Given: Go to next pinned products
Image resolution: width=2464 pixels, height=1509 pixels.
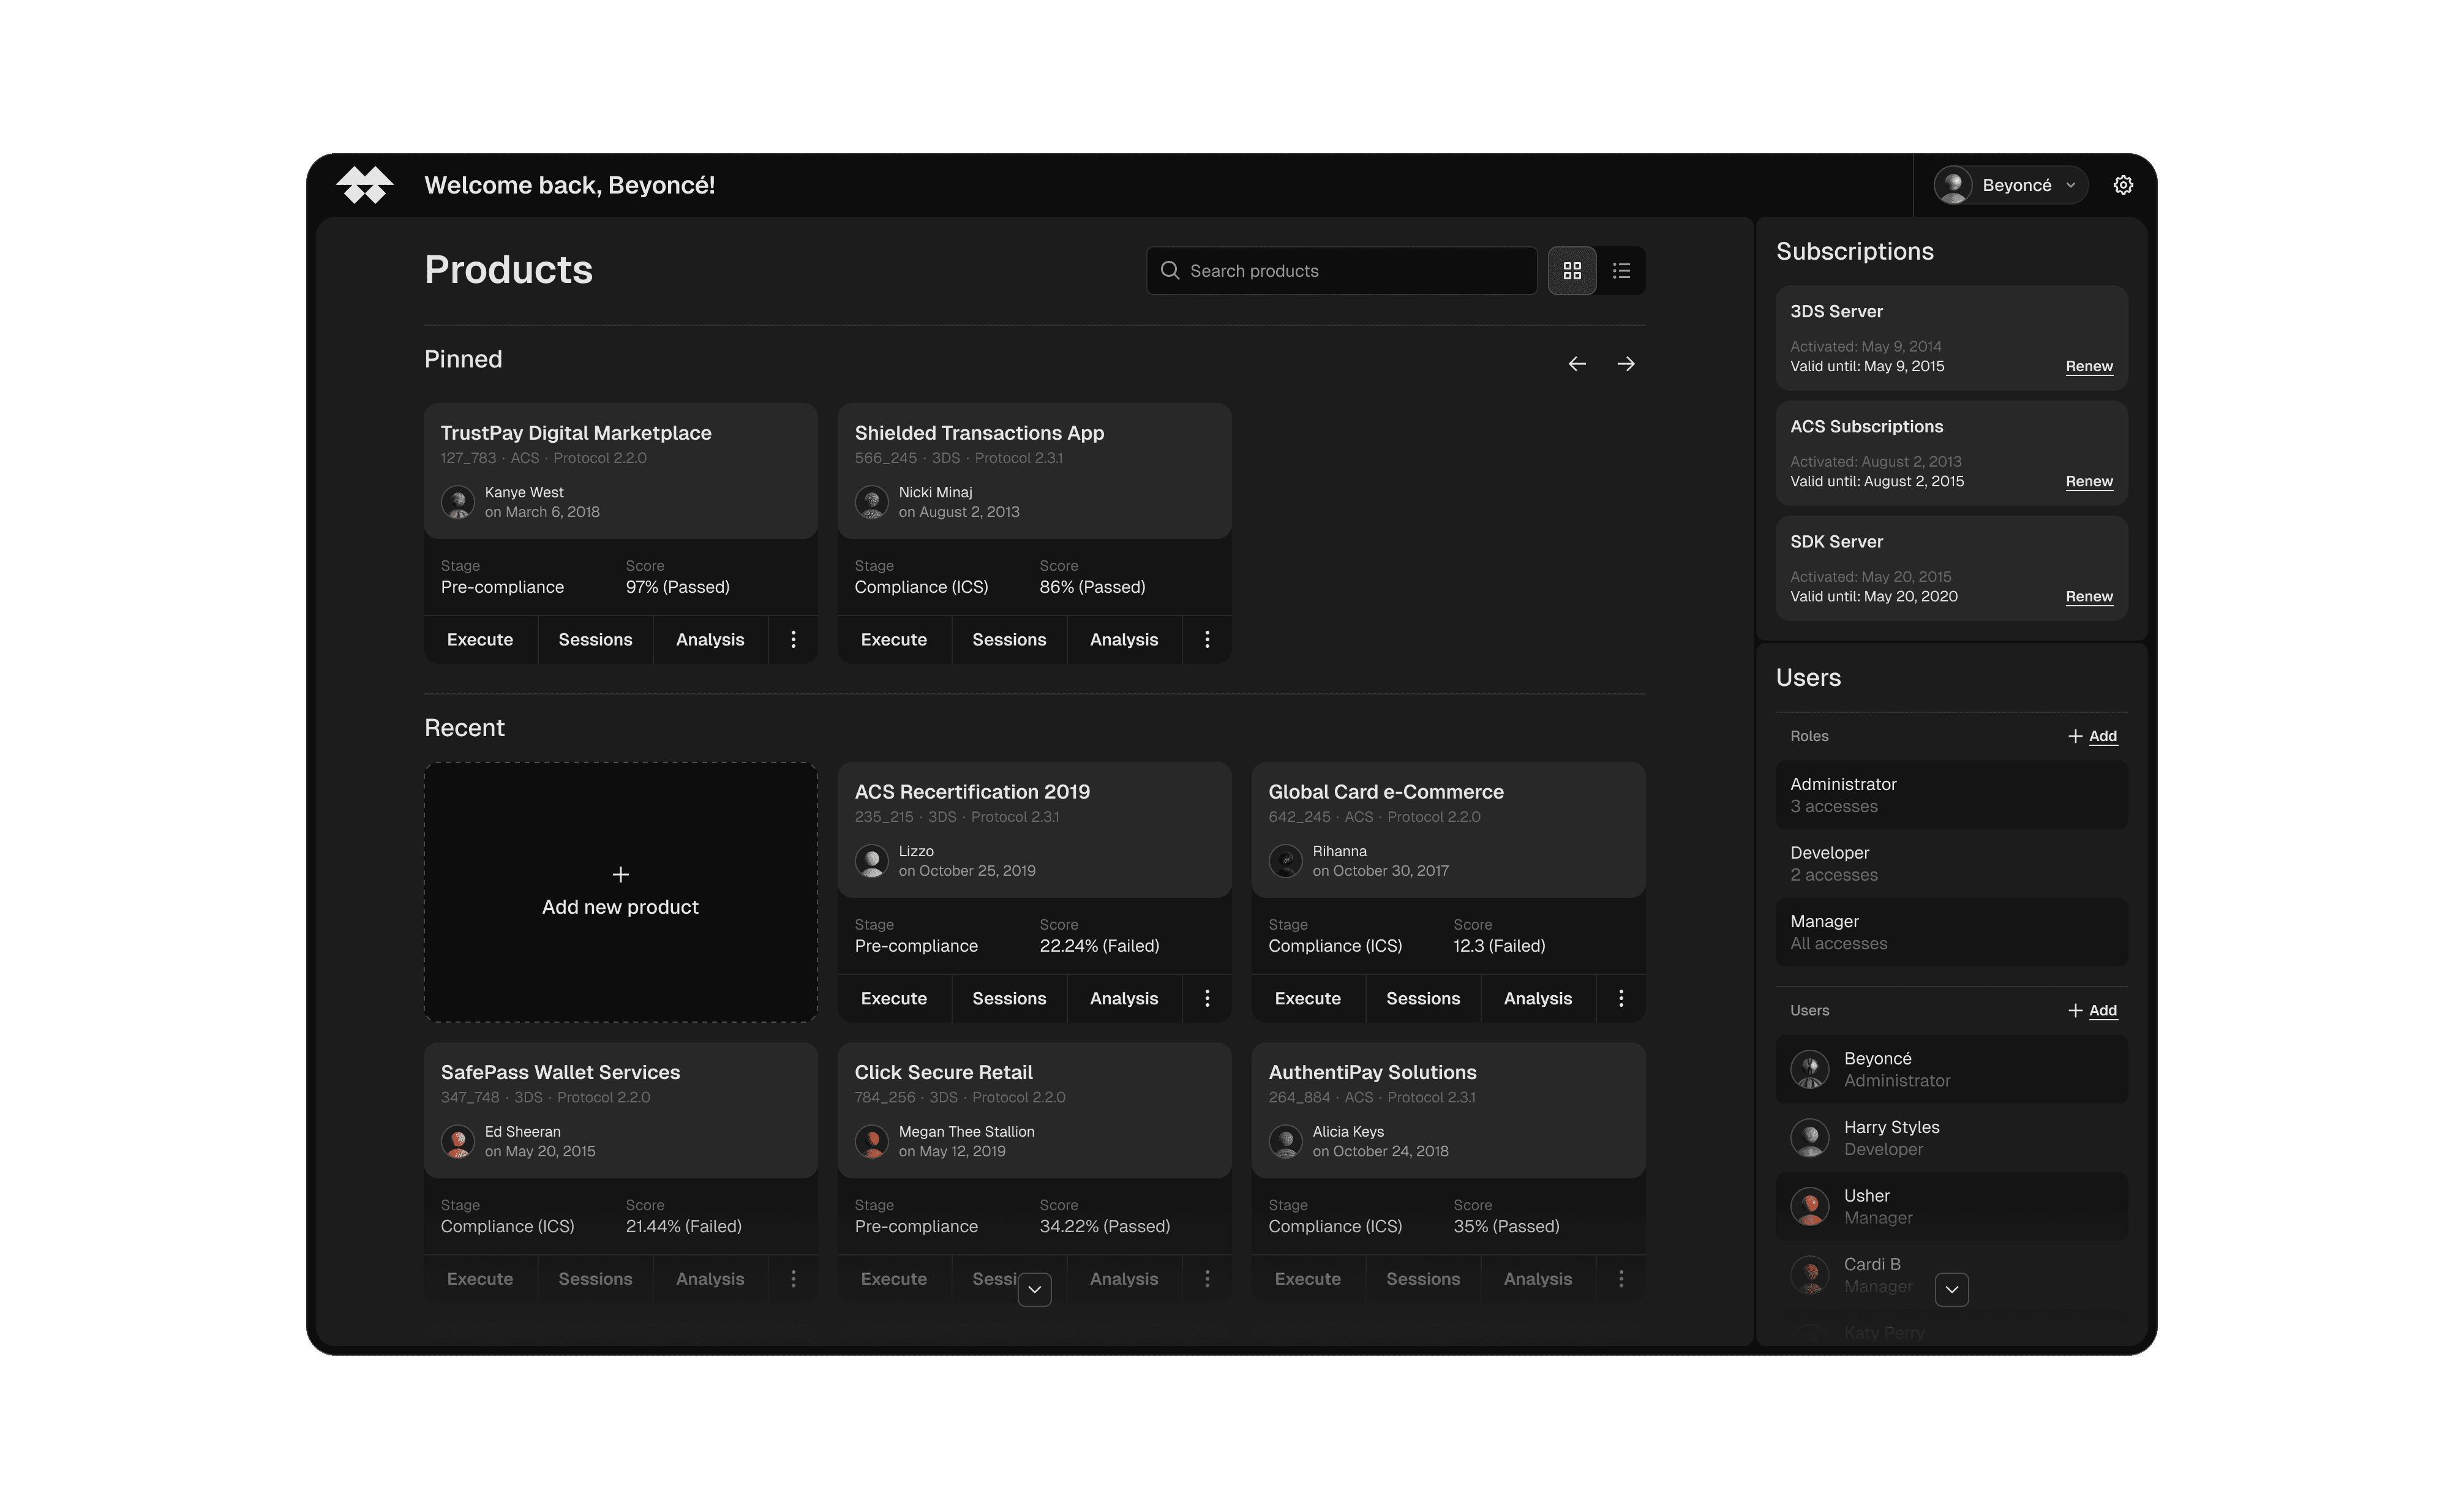Looking at the screenshot, I should (1626, 364).
